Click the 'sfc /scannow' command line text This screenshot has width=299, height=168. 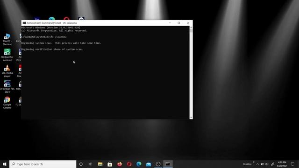(58, 37)
